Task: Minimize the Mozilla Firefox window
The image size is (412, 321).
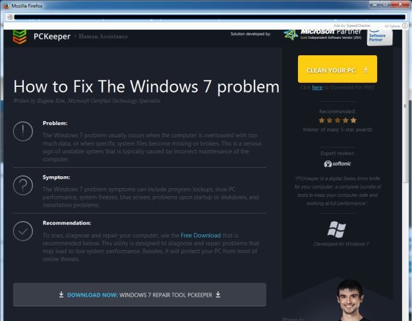Action: coord(375,4)
